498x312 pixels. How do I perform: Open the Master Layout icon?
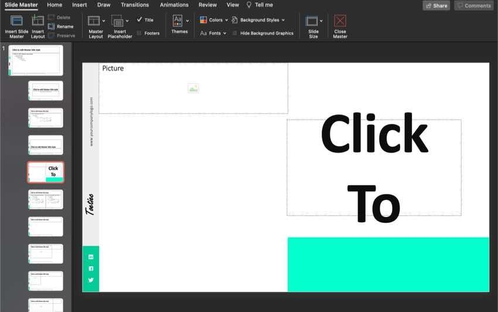pyautogui.click(x=94, y=21)
